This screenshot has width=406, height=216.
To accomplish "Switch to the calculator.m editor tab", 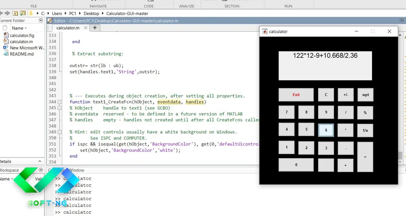I will click(68, 28).
